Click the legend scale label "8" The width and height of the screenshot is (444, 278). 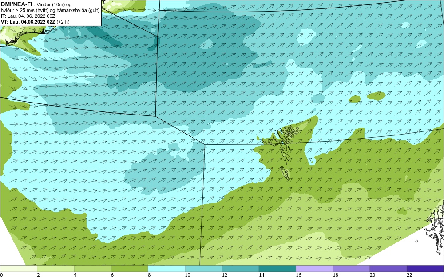[149, 275]
